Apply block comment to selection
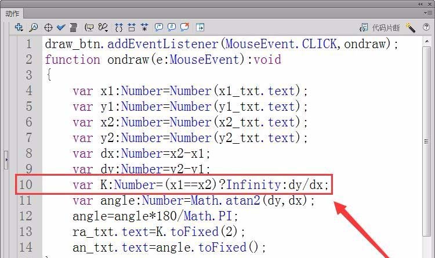The image size is (435, 258). click(x=159, y=27)
